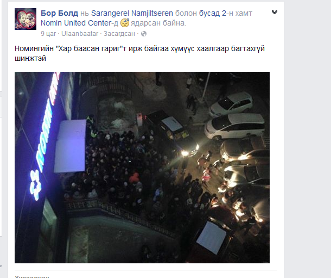331x278 pixels.
Task: Click the 'ядарсан байна' feeling text
Action: (x=158, y=23)
